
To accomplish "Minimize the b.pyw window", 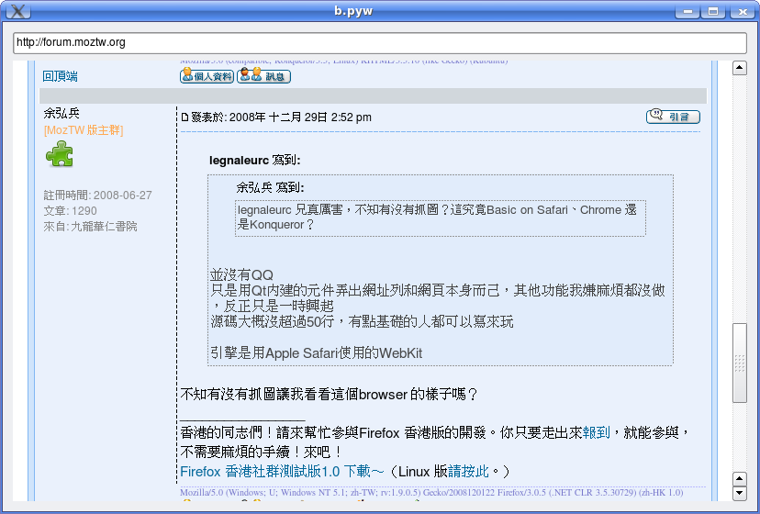I will click(687, 11).
